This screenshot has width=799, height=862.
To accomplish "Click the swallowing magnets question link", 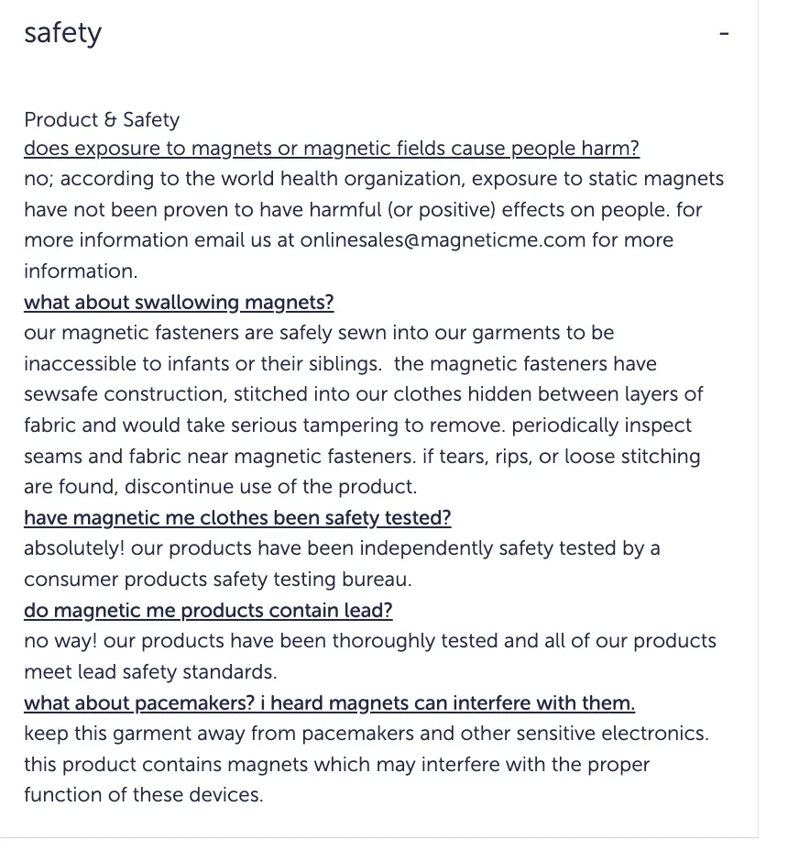I will [x=179, y=303].
